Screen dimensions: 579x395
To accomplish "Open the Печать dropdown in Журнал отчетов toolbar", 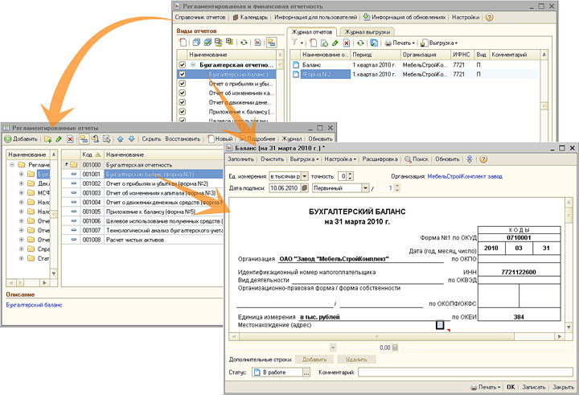I will click(400, 43).
